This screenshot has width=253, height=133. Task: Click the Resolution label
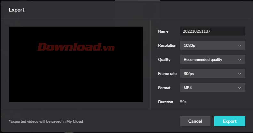pyautogui.click(x=167, y=46)
